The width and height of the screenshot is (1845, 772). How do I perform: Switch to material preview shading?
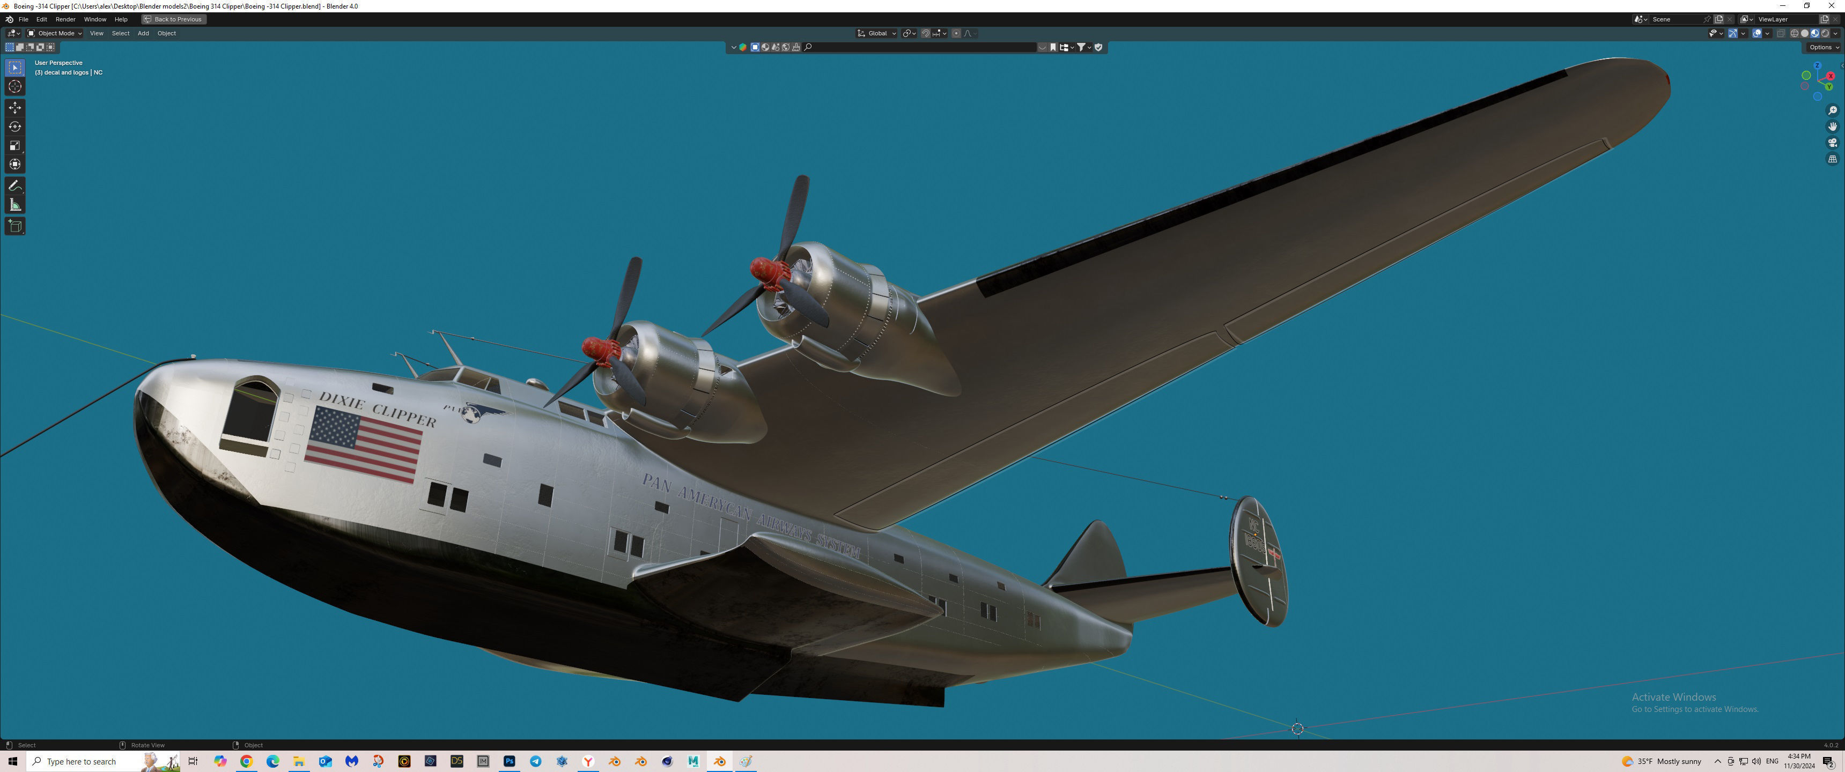click(1815, 33)
